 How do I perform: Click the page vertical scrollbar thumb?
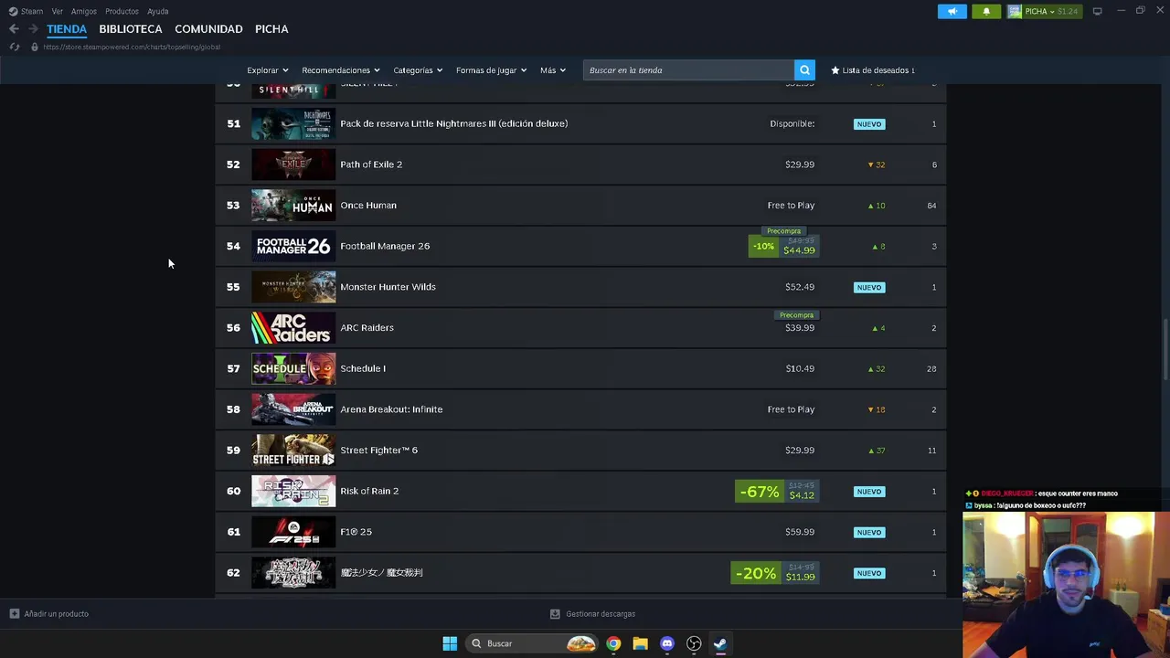1165,350
